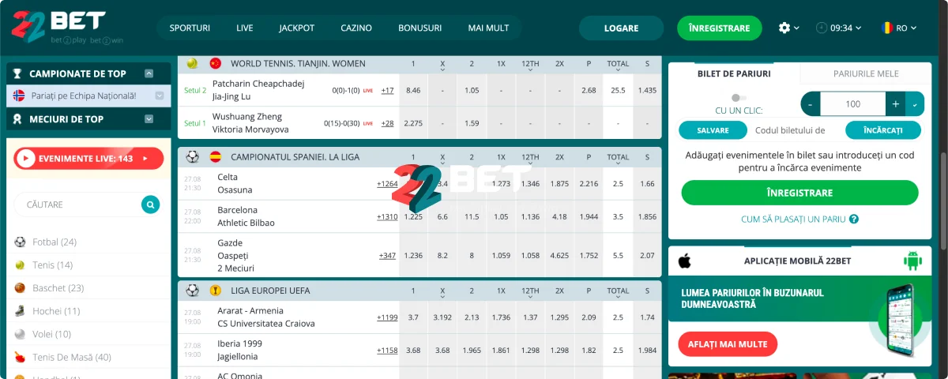Click the football icon in Liga Europei UEFA header
948x379 pixels.
coord(192,290)
